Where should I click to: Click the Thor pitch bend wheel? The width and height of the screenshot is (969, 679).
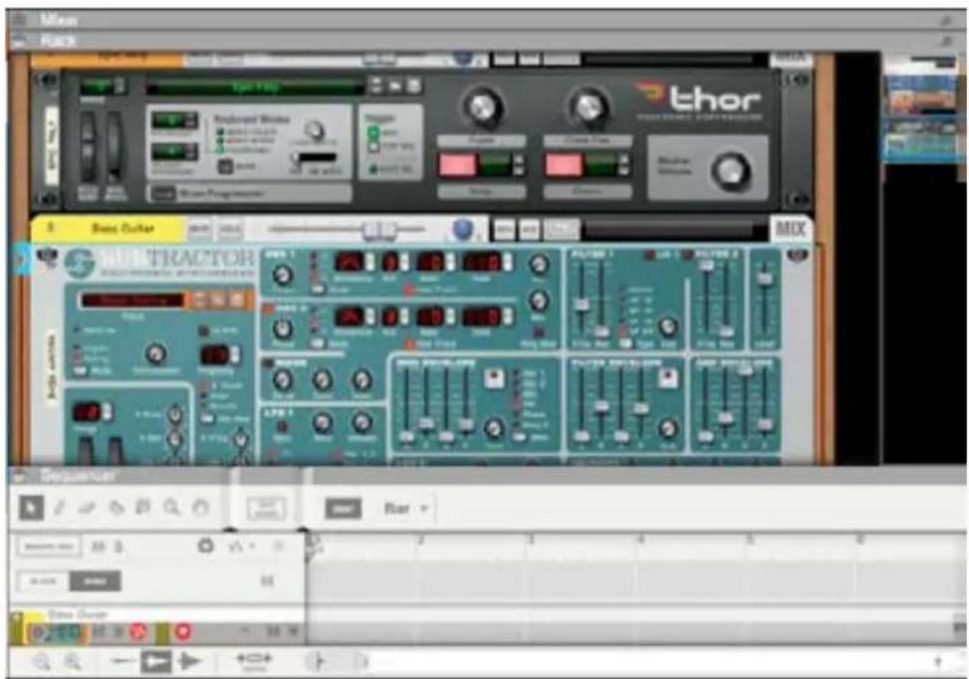[x=89, y=148]
